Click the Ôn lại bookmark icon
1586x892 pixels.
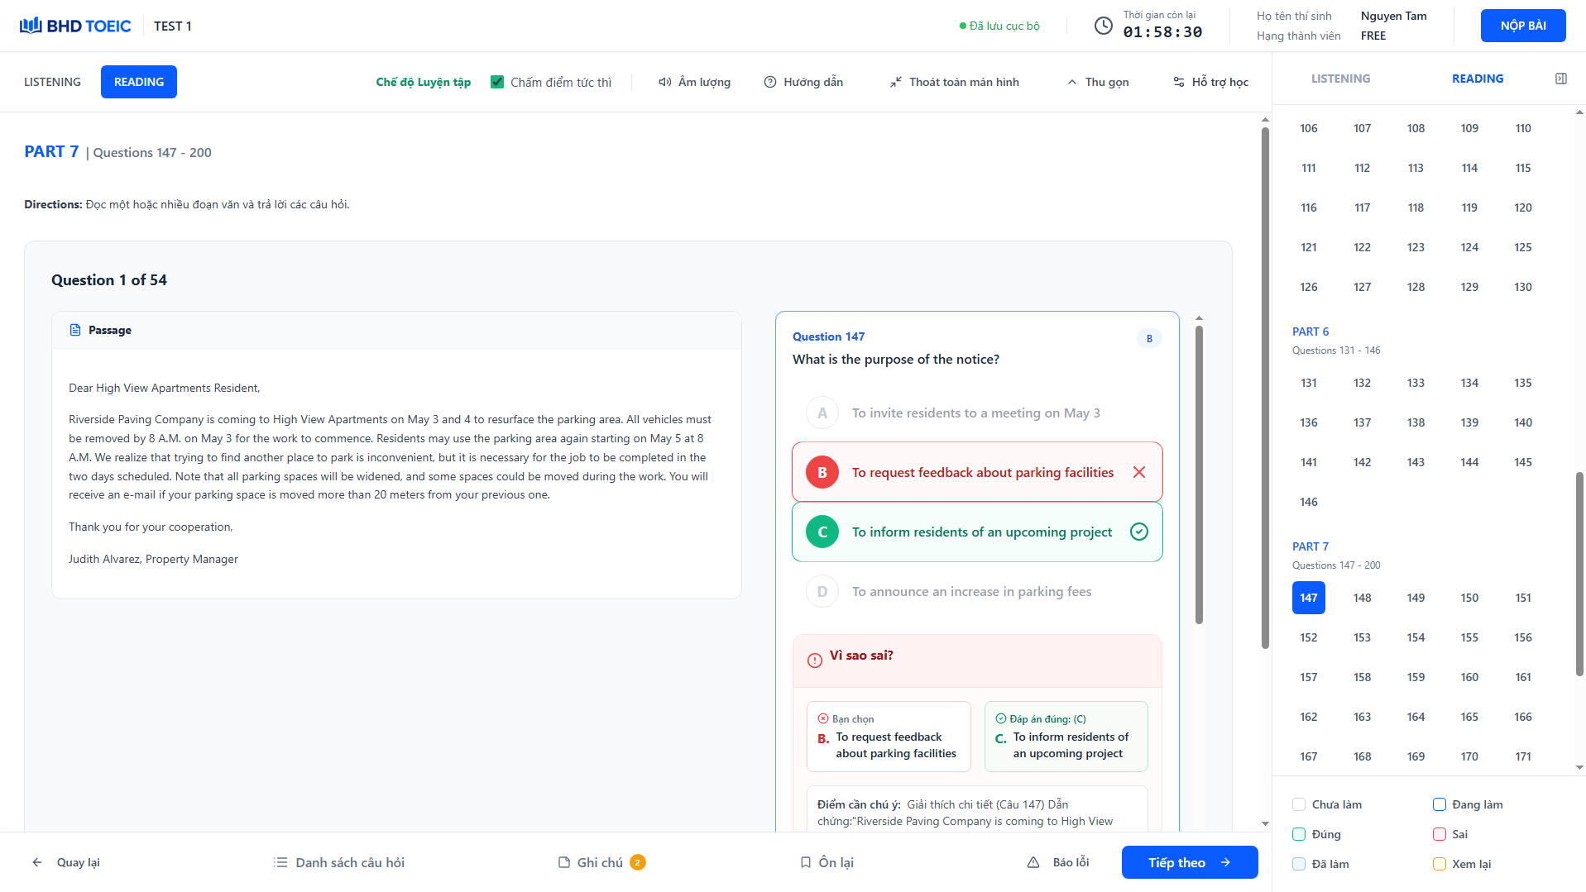point(806,862)
